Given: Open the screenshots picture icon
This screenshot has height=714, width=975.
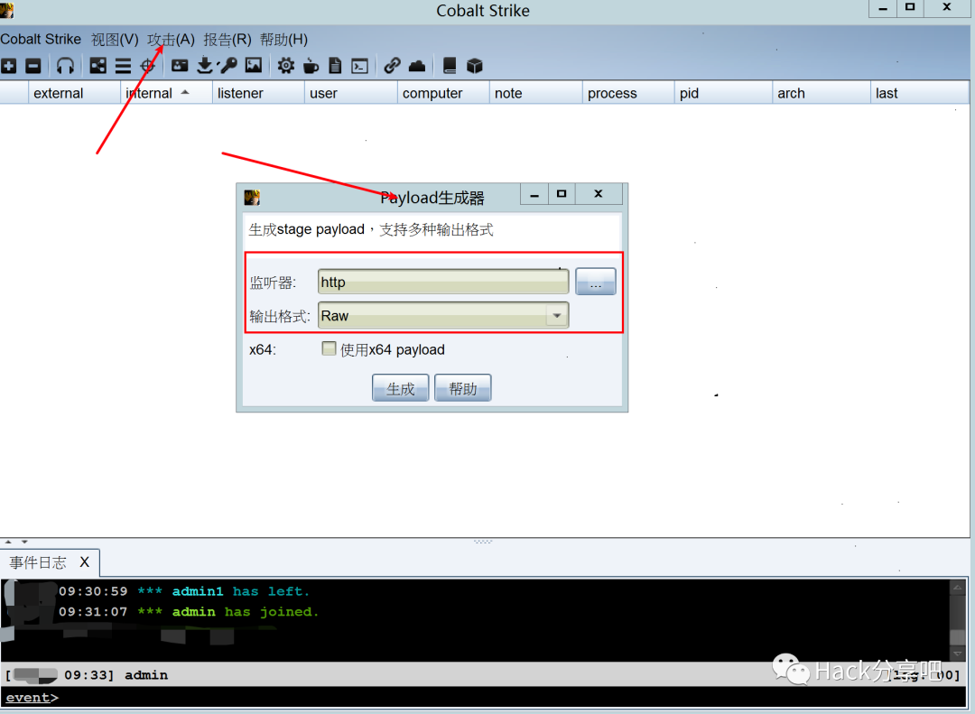Looking at the screenshot, I should (x=253, y=65).
